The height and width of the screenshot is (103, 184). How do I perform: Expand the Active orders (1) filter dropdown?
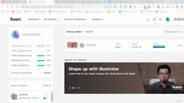[x=174, y=32]
